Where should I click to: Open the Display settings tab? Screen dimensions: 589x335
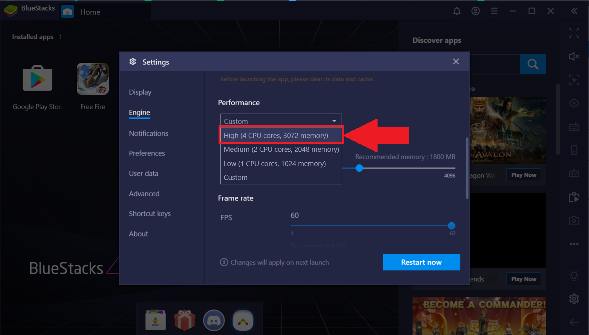pyautogui.click(x=140, y=92)
